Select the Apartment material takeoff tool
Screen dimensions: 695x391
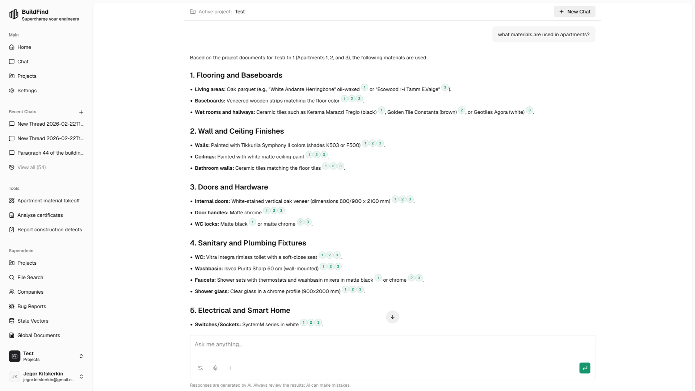tap(49, 201)
